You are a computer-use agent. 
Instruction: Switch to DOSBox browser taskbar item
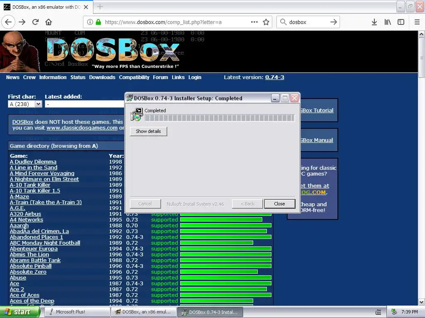(144, 312)
